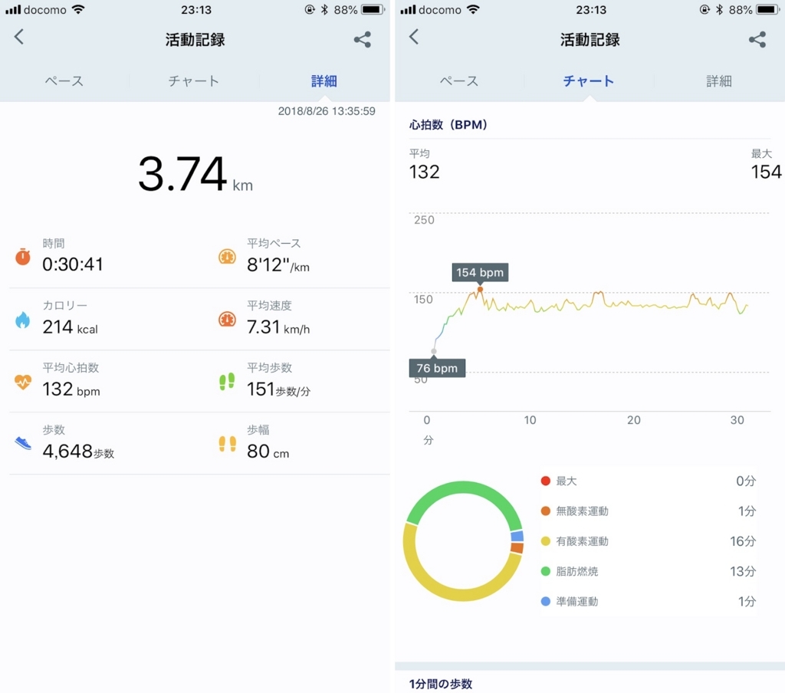Open チャート tab on left screen
The height and width of the screenshot is (693, 785).
coord(194,80)
